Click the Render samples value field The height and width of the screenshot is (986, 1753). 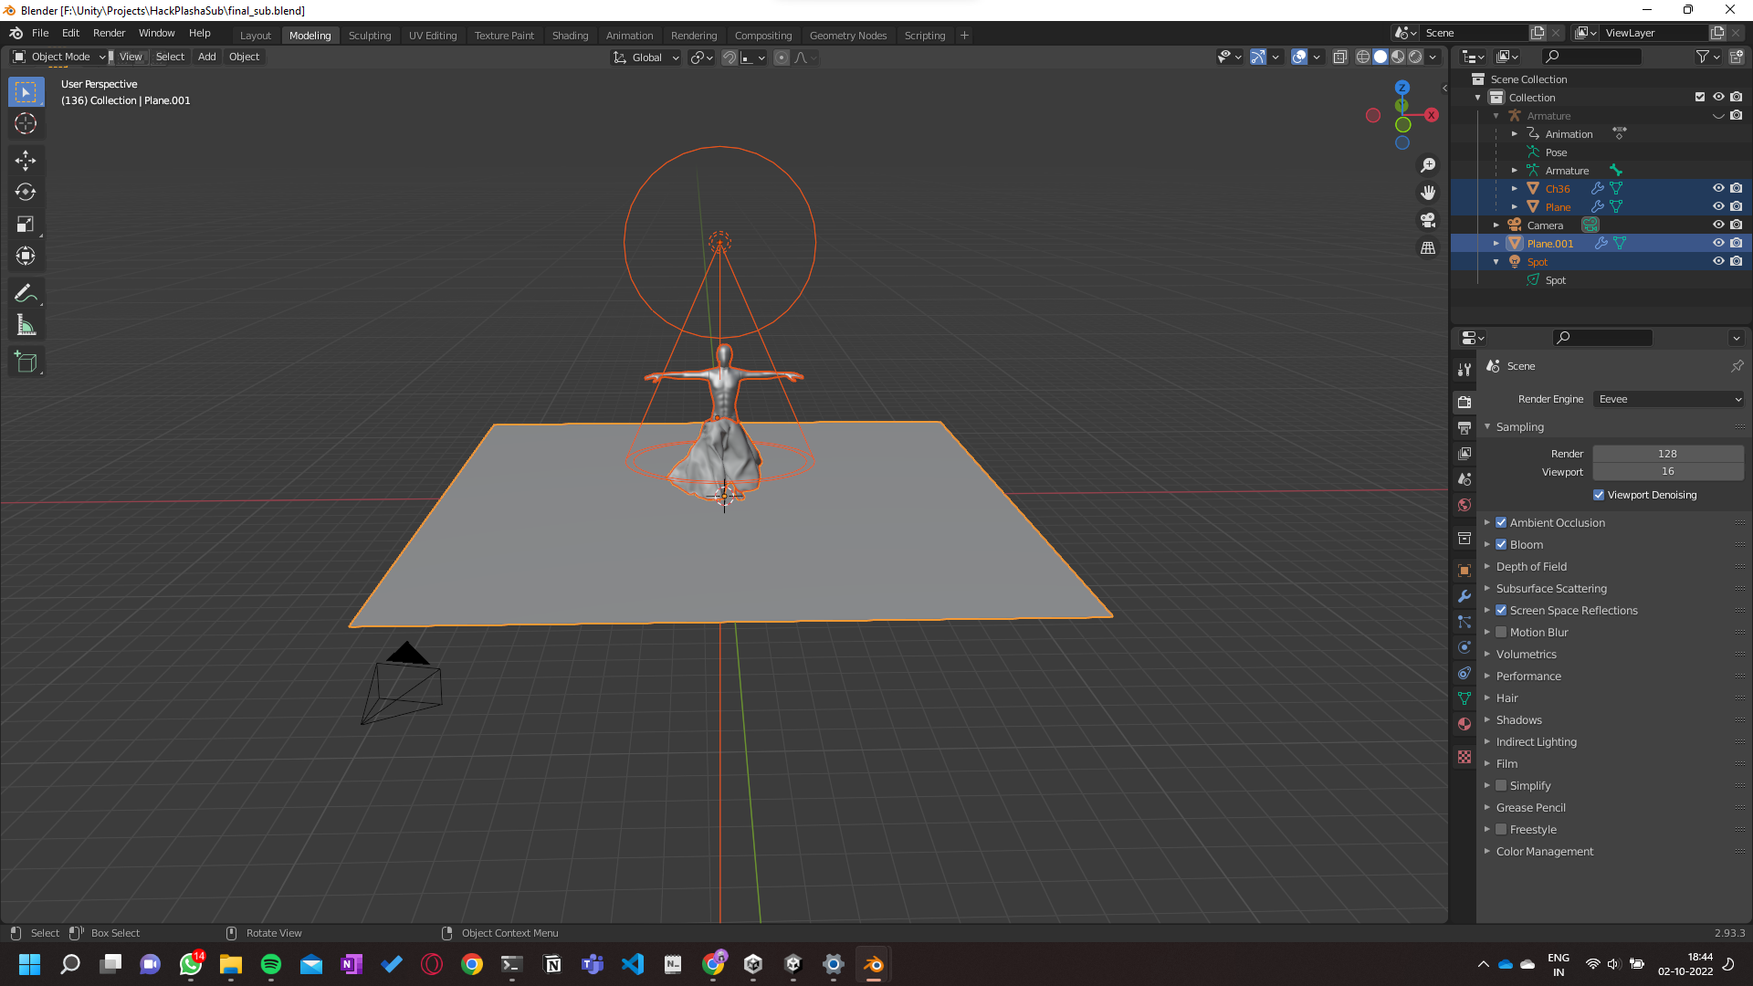click(x=1667, y=454)
